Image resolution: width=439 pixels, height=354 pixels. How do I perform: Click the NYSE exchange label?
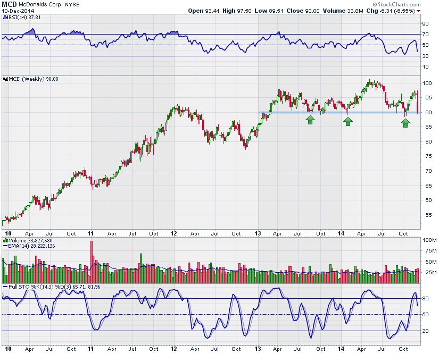pos(72,4)
